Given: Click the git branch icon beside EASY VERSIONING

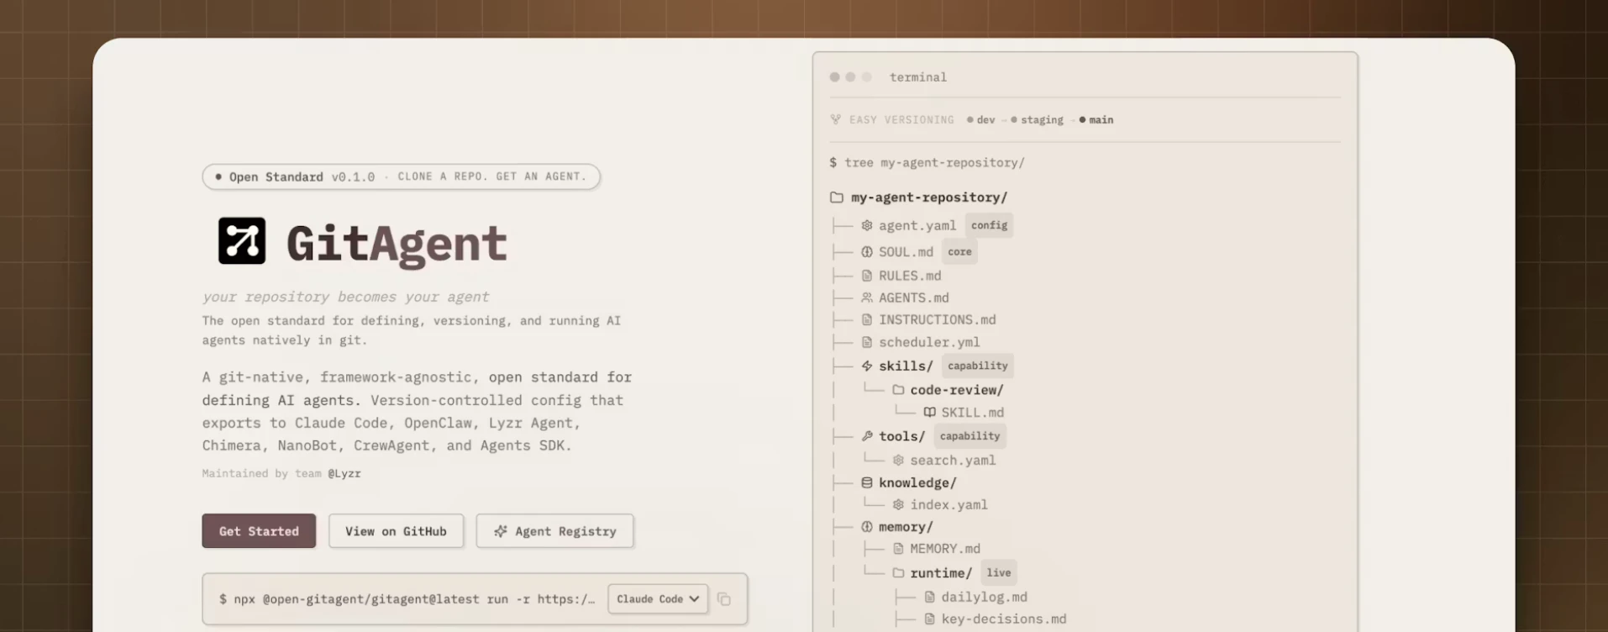Looking at the screenshot, I should [x=835, y=119].
